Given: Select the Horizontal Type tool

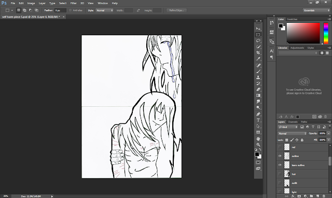Looking at the screenshot, I should click(258, 120).
